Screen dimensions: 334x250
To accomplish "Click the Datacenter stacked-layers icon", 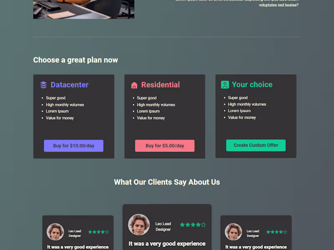I will [43, 85].
